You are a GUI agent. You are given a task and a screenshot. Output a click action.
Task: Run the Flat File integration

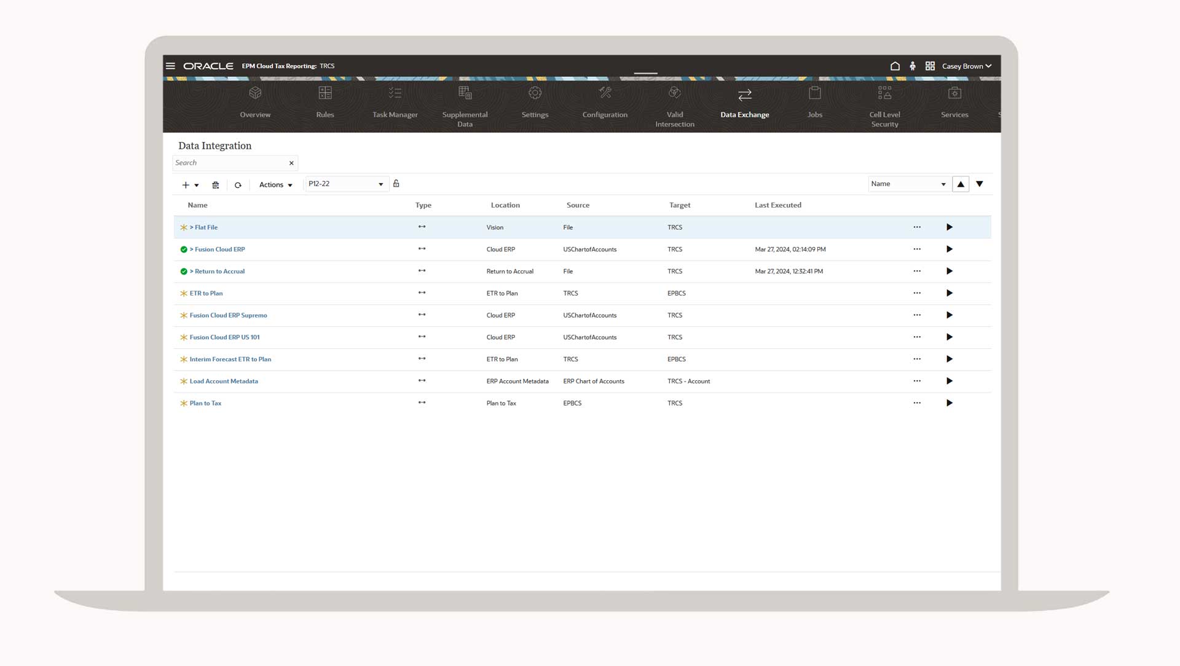point(950,227)
